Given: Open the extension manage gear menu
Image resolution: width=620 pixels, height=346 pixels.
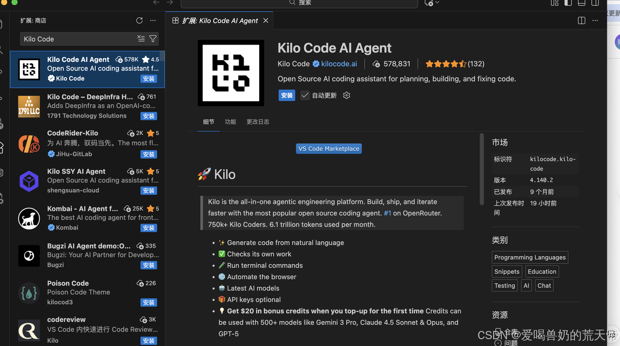Looking at the screenshot, I should pos(346,95).
